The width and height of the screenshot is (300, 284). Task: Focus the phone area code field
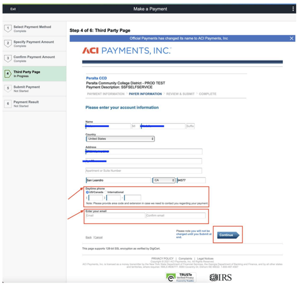tap(95, 197)
